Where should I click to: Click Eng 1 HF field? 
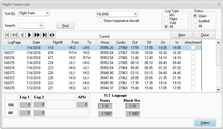pos(25,113)
